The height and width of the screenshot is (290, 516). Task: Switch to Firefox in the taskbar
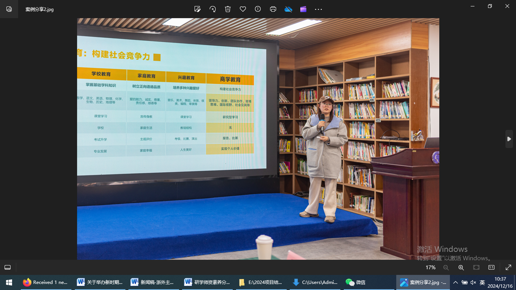point(45,282)
